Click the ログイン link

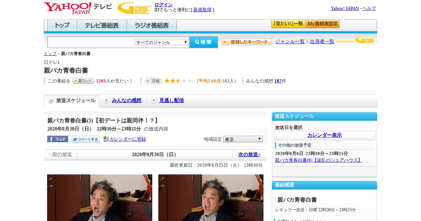point(163,5)
